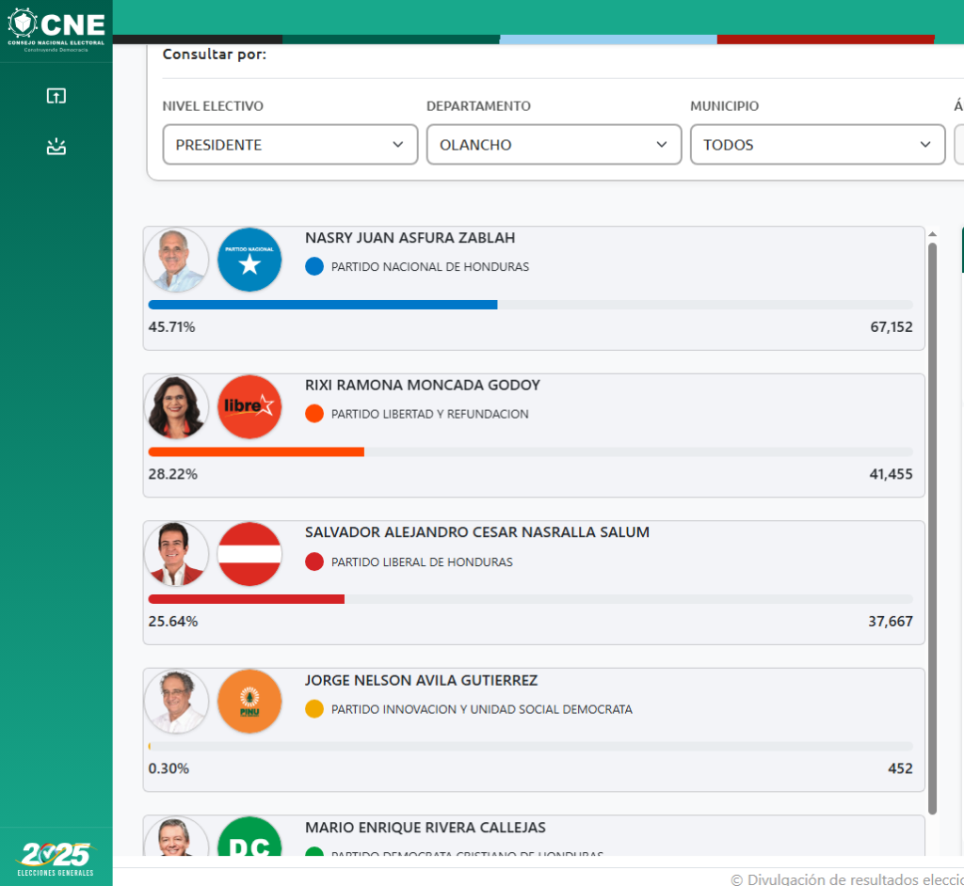964x886 pixels.
Task: Select Salvador Nasralla's candidate photo
Action: 176,554
